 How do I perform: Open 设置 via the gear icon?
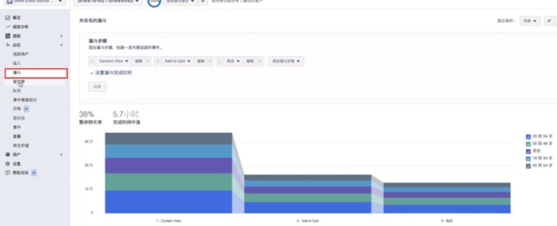8,164
